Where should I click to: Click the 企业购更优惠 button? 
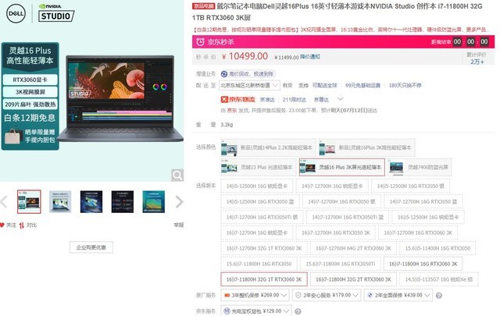point(91,247)
